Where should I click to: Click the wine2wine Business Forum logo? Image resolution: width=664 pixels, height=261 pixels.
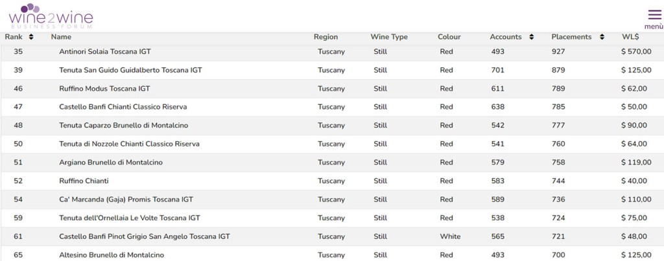(x=51, y=16)
